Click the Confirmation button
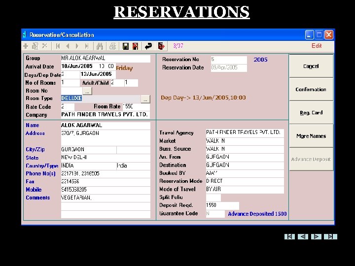The image size is (355, 266). click(311, 89)
